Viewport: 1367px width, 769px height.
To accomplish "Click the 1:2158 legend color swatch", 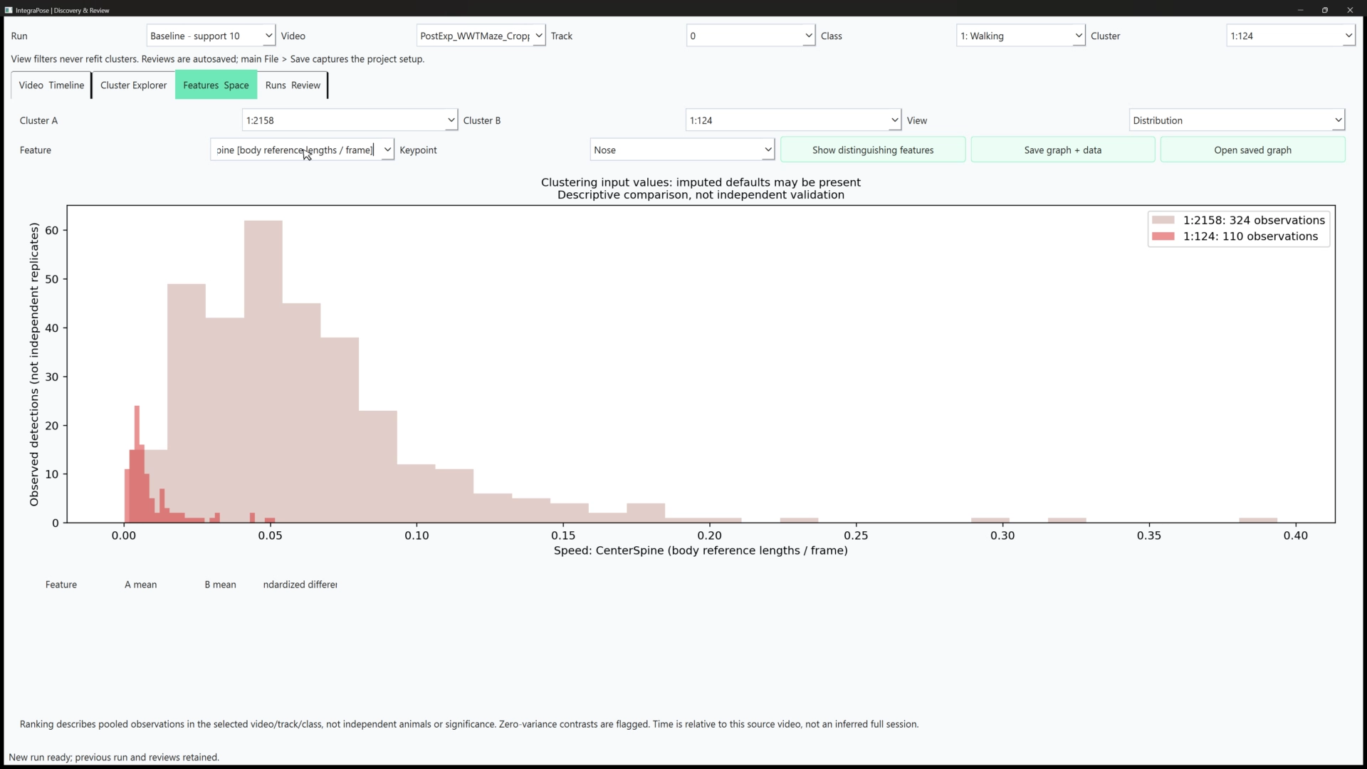I will pos(1163,220).
